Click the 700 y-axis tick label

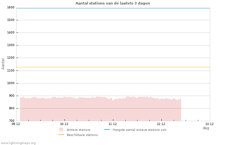tap(12, 121)
